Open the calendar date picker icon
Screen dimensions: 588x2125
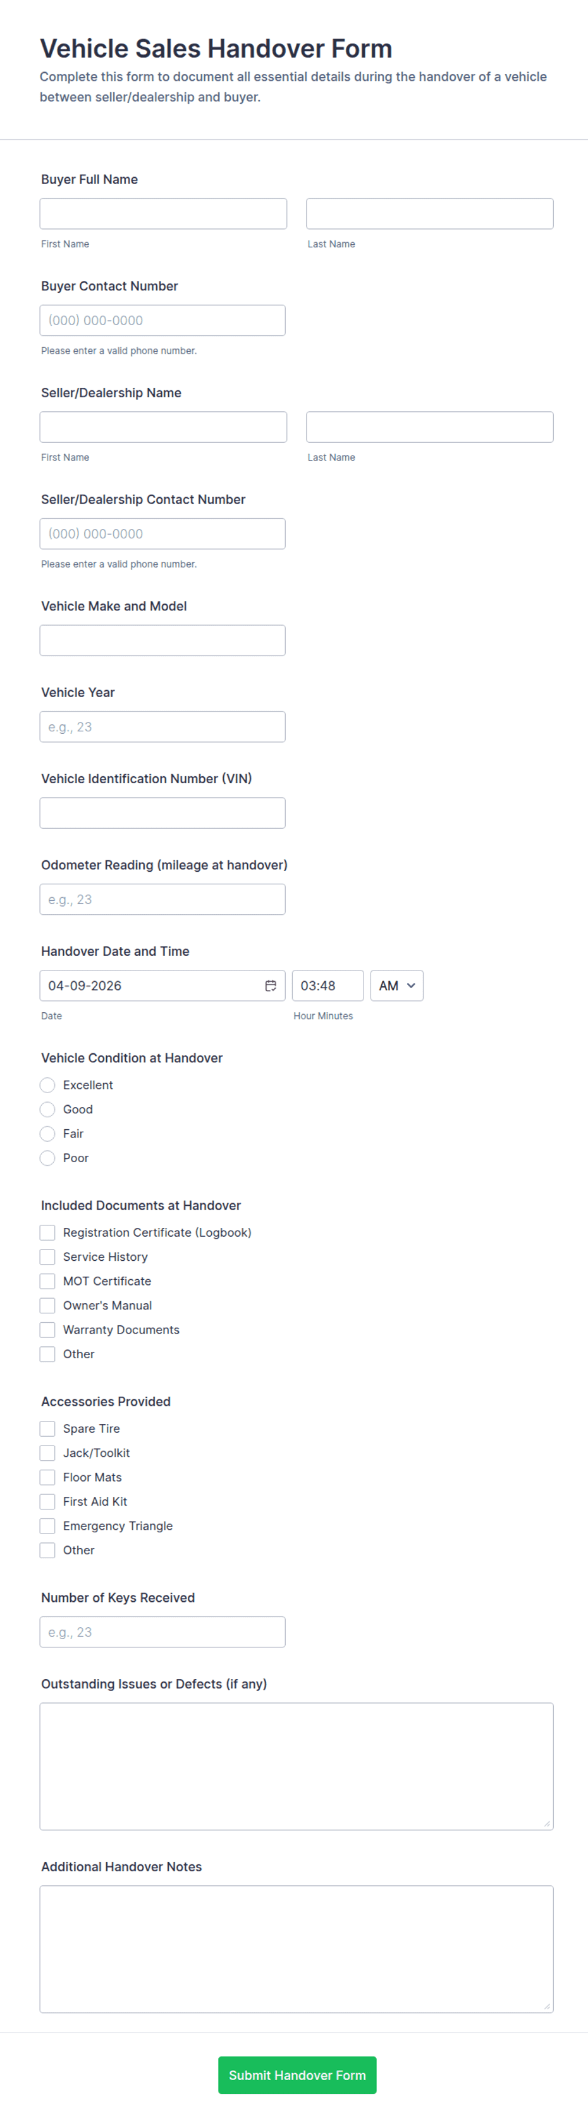[x=271, y=986]
